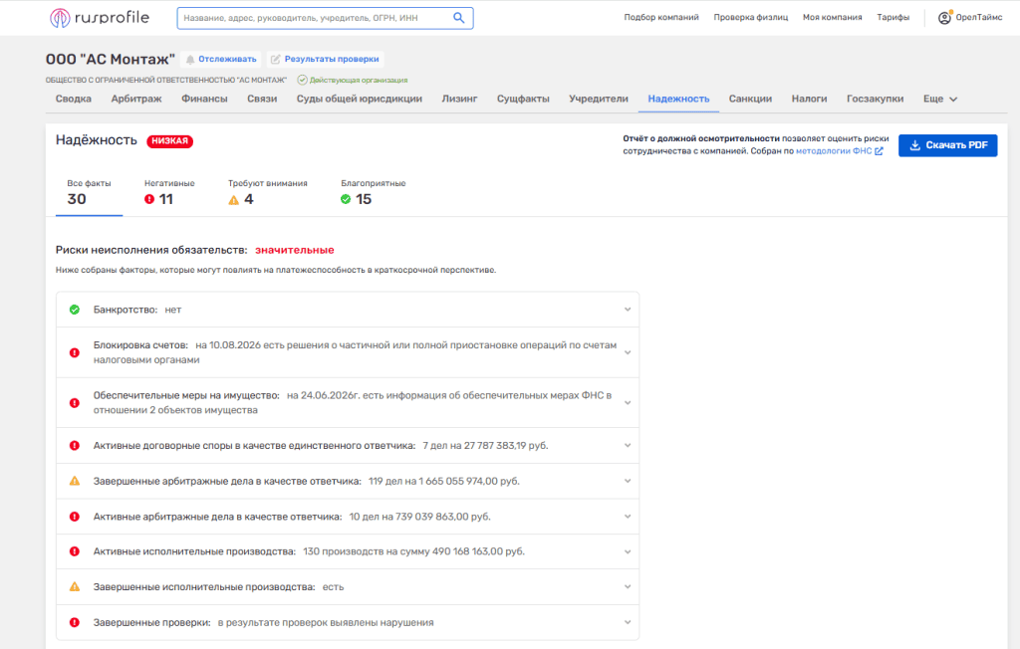Switch to the Лизинг tab

(459, 99)
